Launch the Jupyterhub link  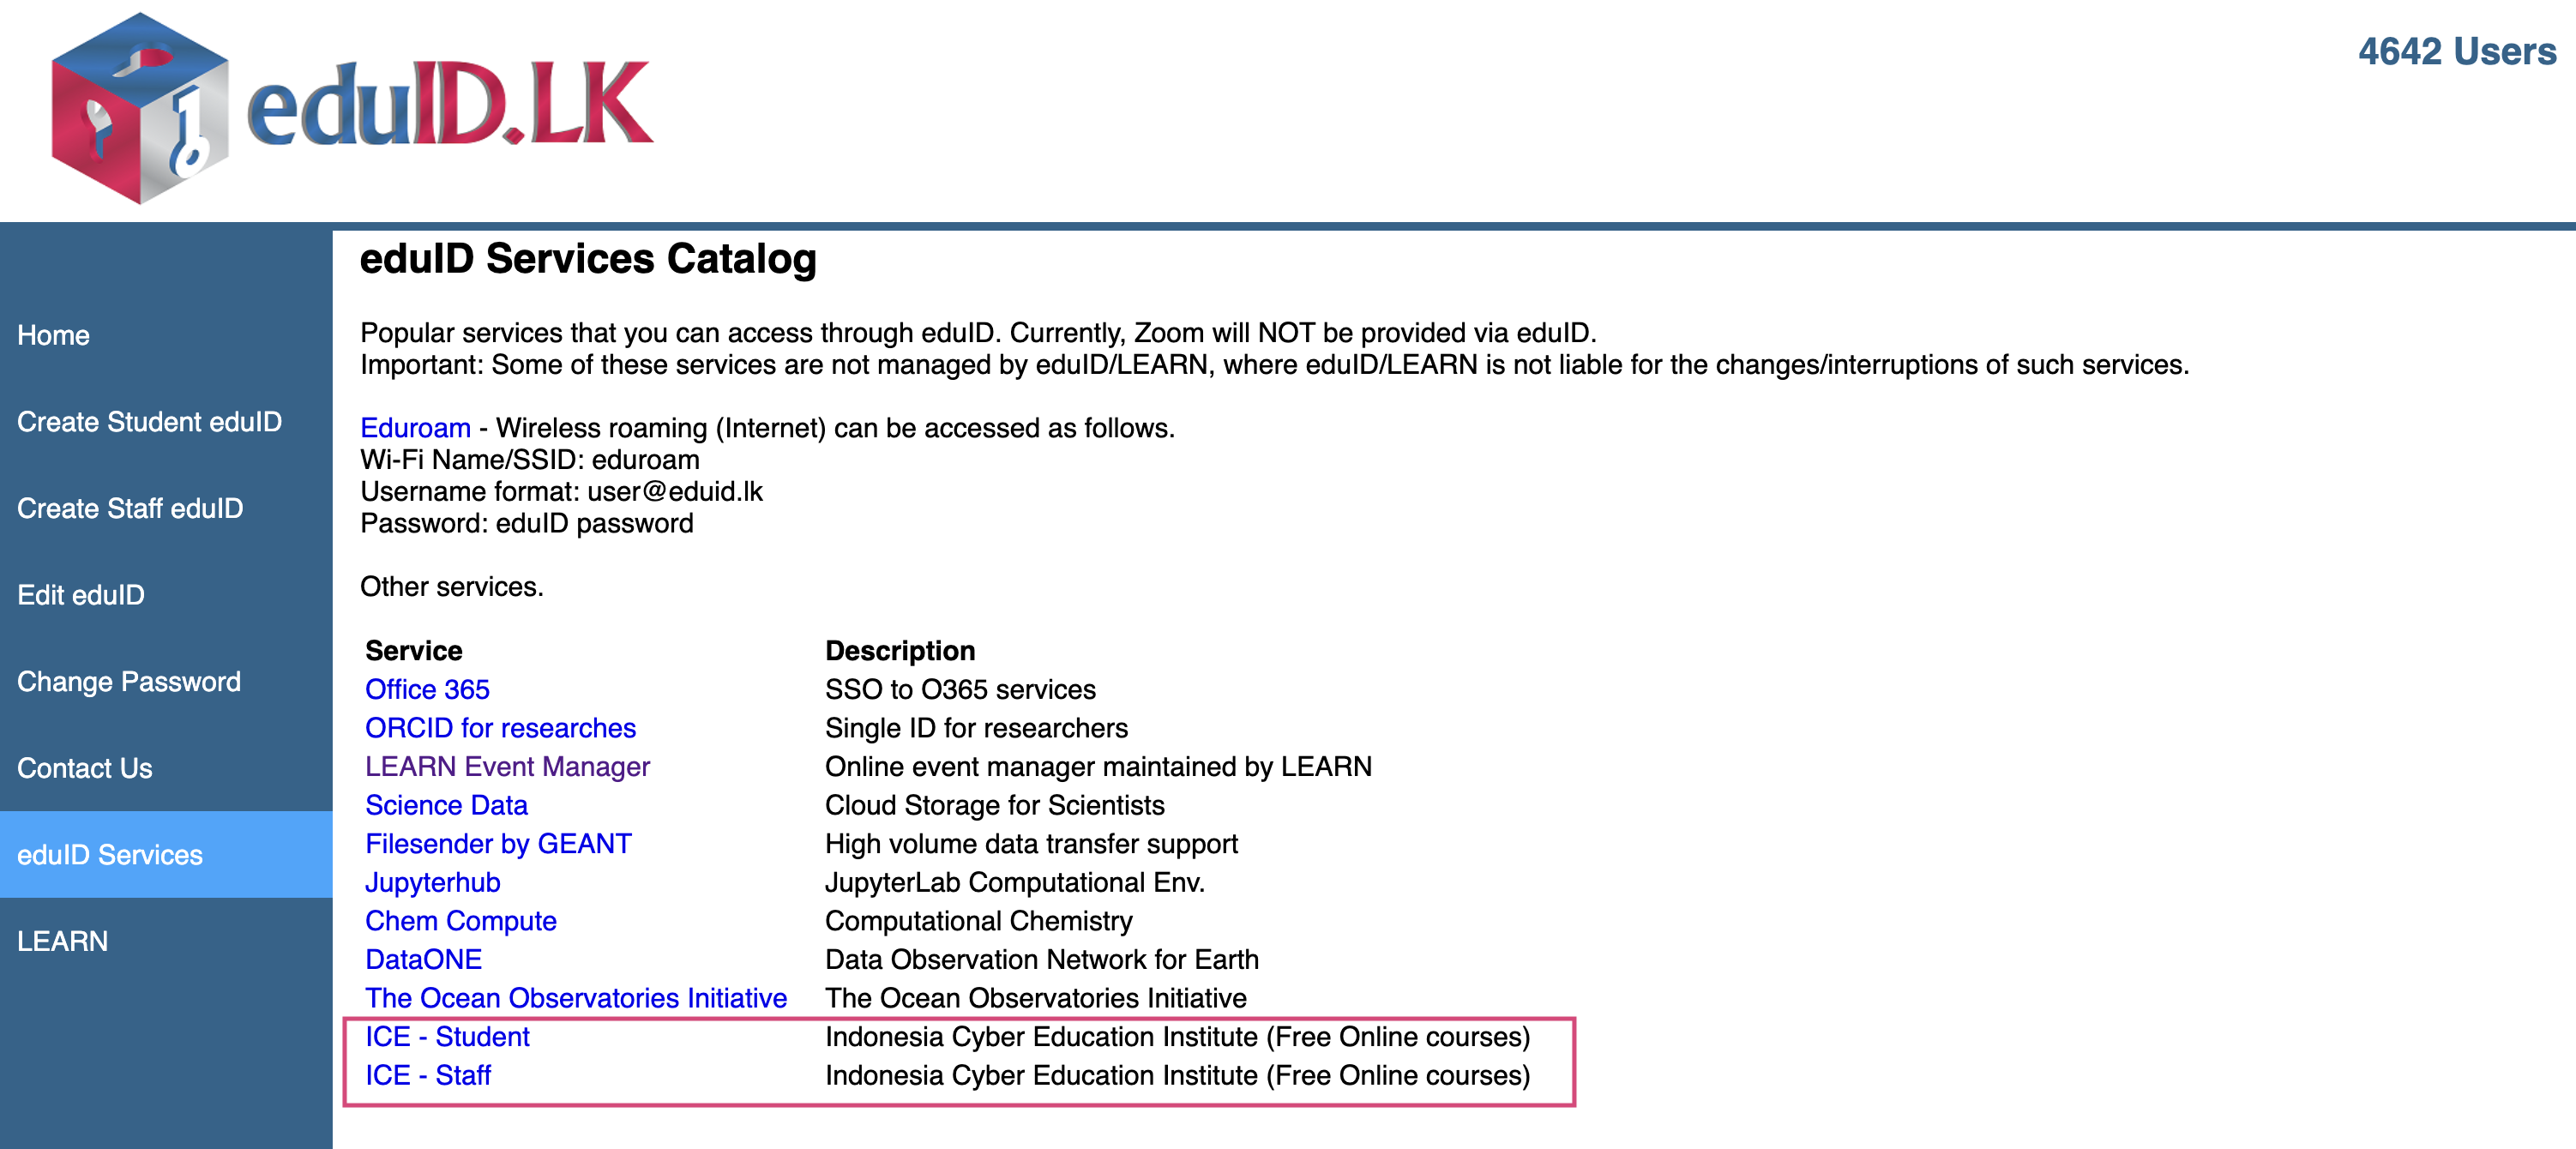coord(432,883)
